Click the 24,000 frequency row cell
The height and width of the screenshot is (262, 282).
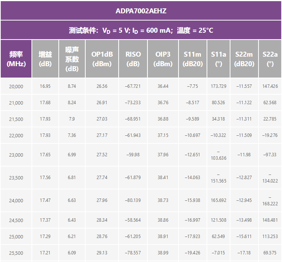pos(16,201)
